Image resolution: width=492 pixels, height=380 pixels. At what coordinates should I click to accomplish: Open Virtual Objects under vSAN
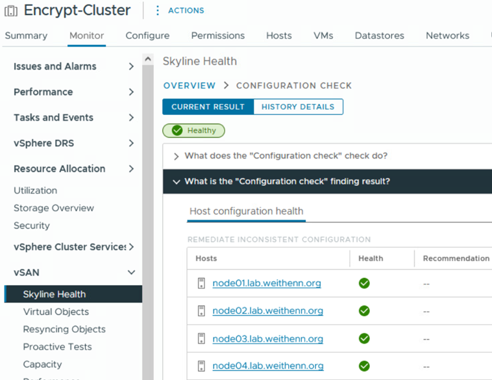click(x=56, y=312)
